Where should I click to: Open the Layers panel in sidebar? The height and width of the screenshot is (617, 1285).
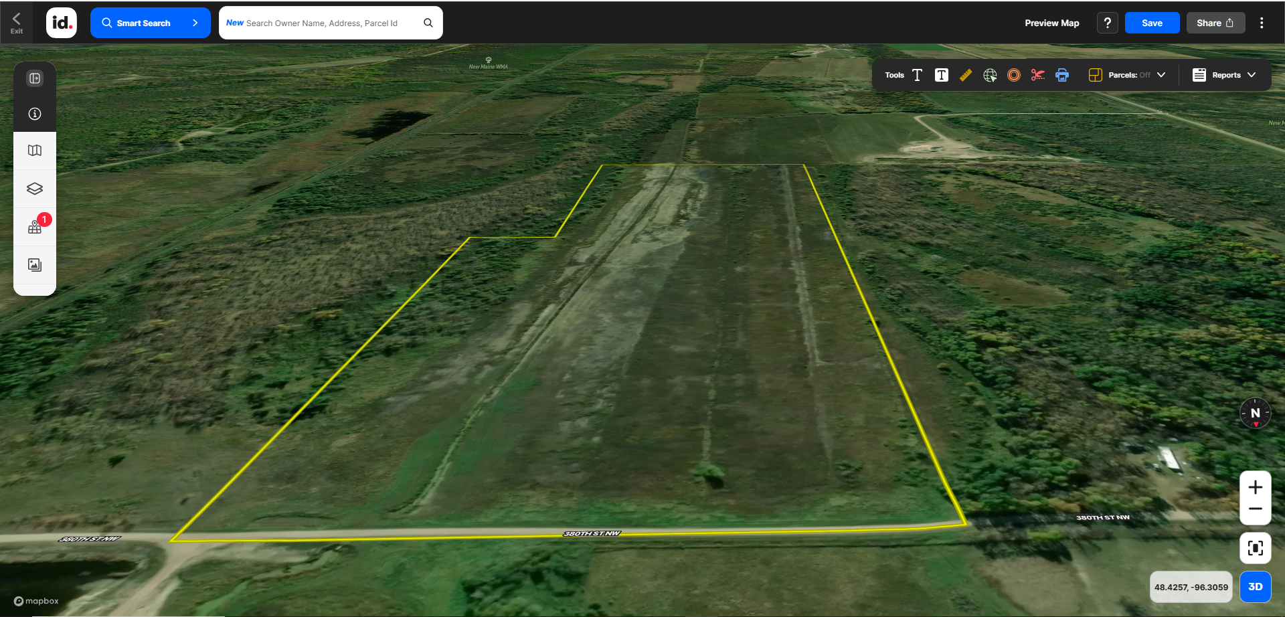click(x=35, y=189)
